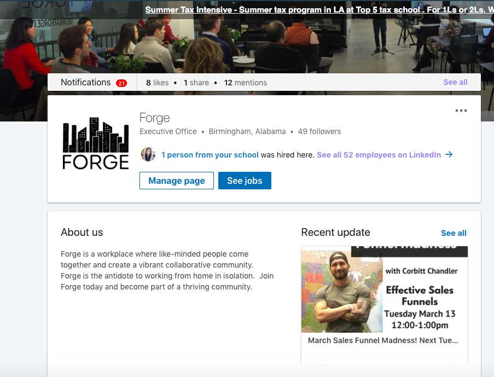Click the 1 share statistic
The width and height of the screenshot is (494, 377).
pyautogui.click(x=196, y=83)
